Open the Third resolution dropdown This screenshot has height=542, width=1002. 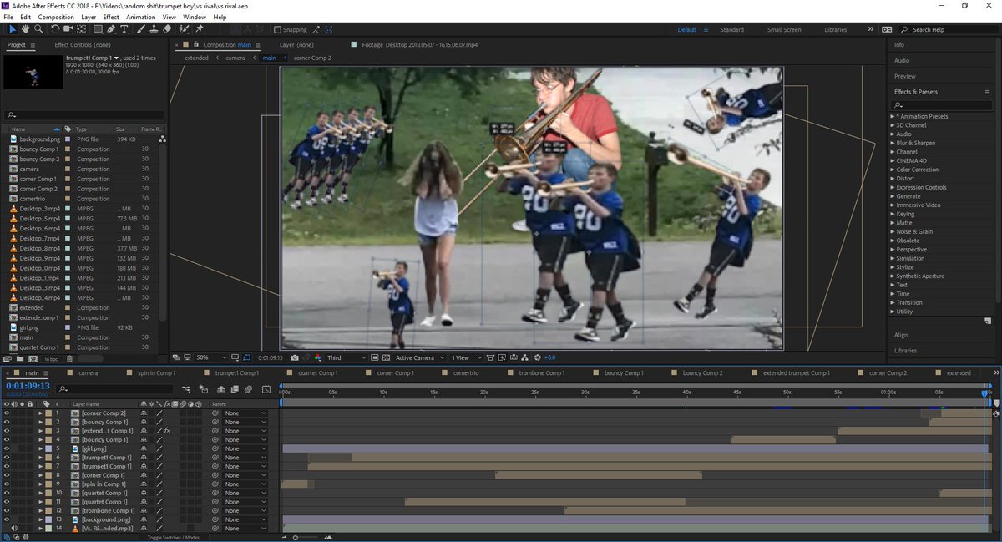click(x=347, y=357)
